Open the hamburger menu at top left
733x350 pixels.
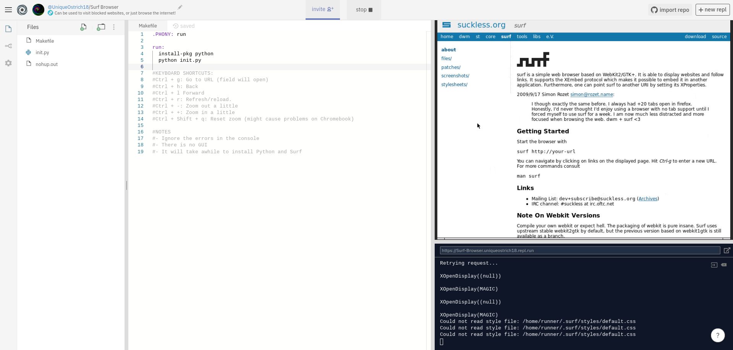point(8,10)
